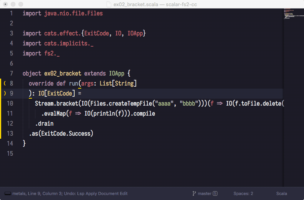Click on the run method name
Image resolution: width=304 pixels, height=200 pixels.
click(73, 84)
